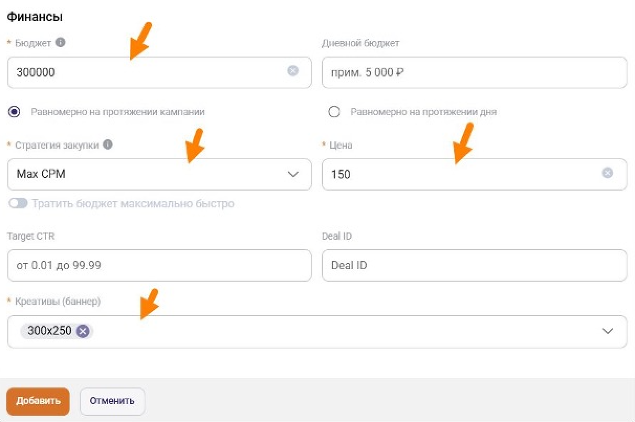The height and width of the screenshot is (422, 635).
Task: Toggle Тратить бюджет максимально быстро switch
Action: click(x=18, y=204)
